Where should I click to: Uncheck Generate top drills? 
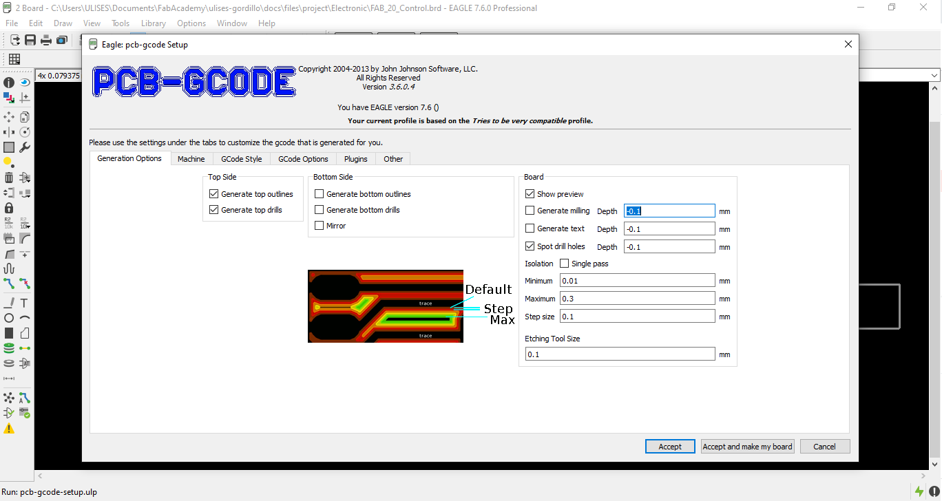point(214,210)
